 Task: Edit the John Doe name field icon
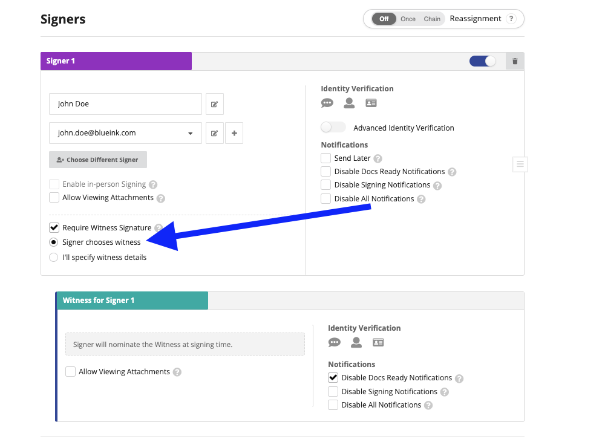click(215, 104)
